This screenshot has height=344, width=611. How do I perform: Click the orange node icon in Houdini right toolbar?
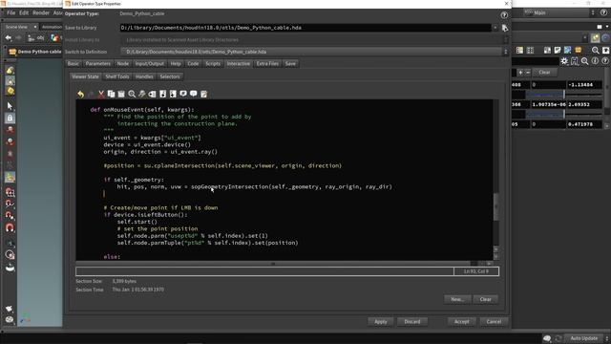[579, 51]
